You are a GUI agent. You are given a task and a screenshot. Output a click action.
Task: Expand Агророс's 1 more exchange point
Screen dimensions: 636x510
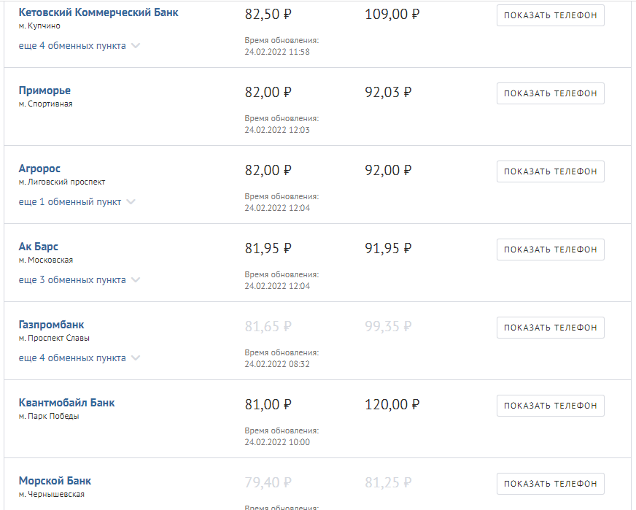[69, 202]
